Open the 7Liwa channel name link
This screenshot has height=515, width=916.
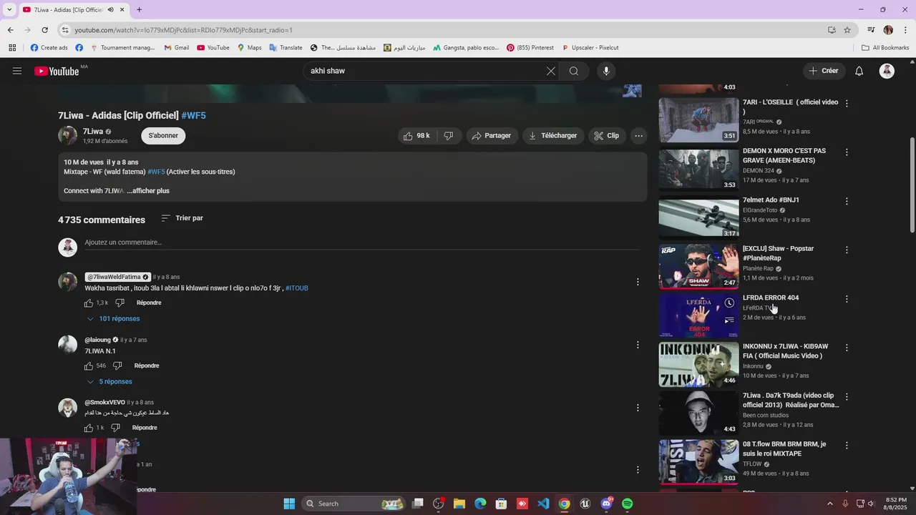point(93,132)
